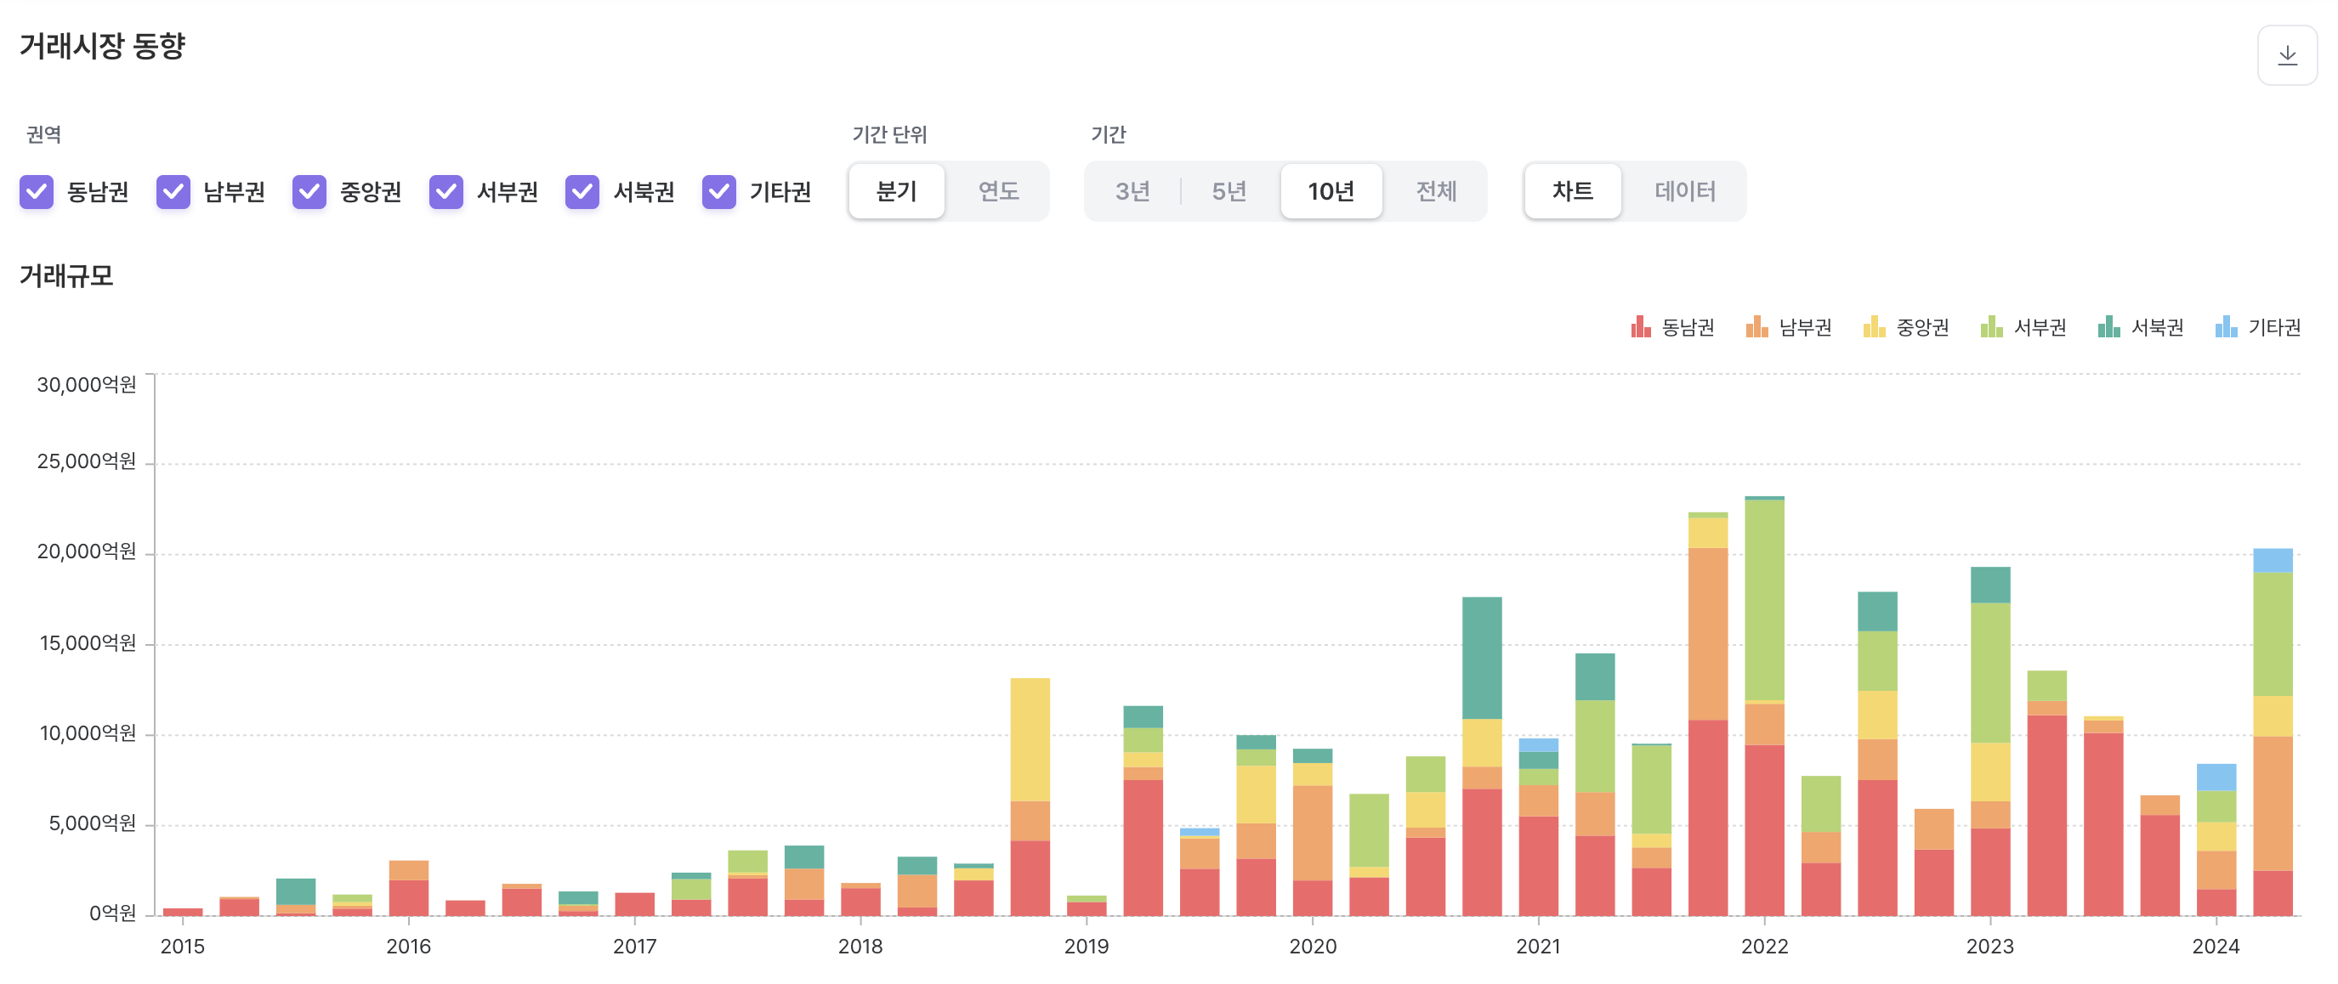This screenshot has width=2338, height=984.
Task: Click the 서부권 legend chart icon
Action: coord(1991,326)
